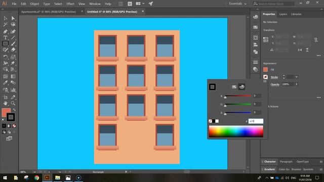Select the Hand tool

click(x=6, y=103)
